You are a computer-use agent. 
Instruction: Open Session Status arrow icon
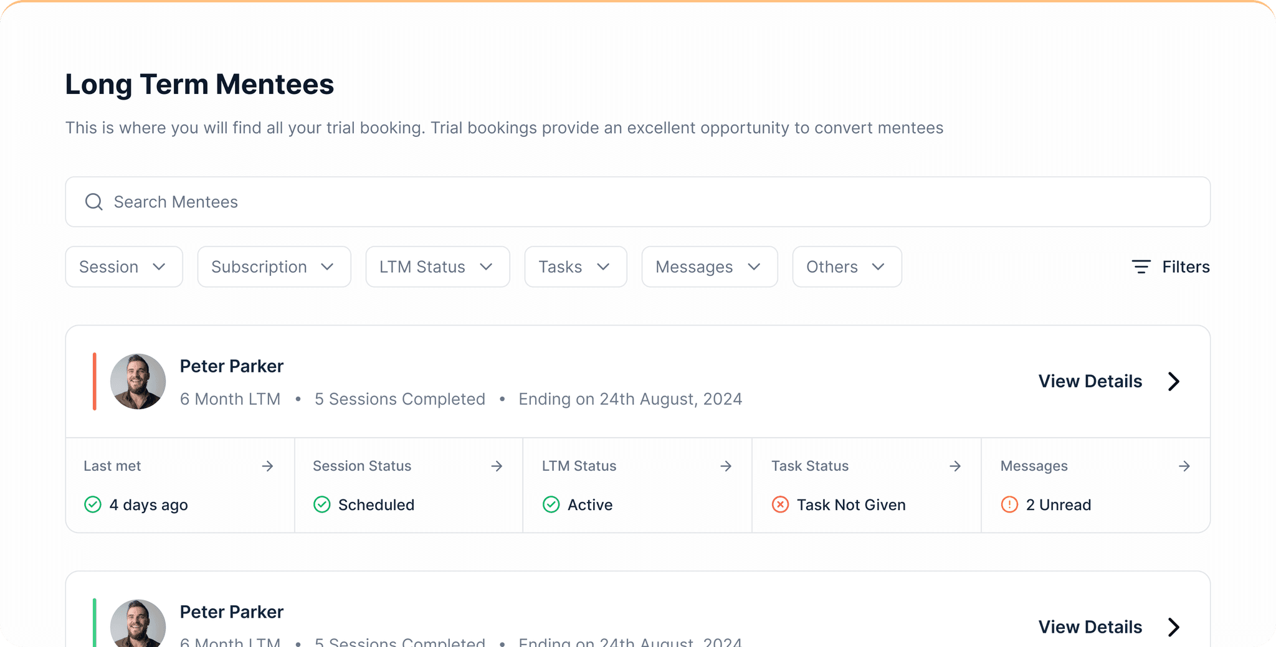(x=497, y=466)
